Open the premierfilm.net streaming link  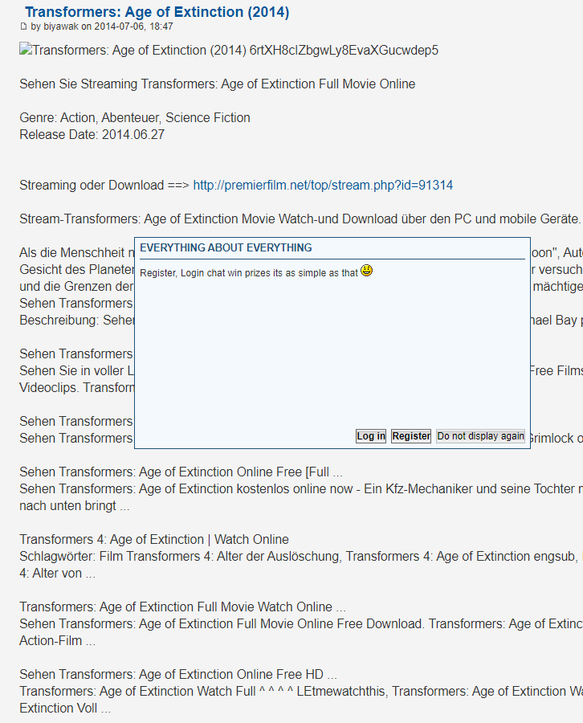click(323, 186)
